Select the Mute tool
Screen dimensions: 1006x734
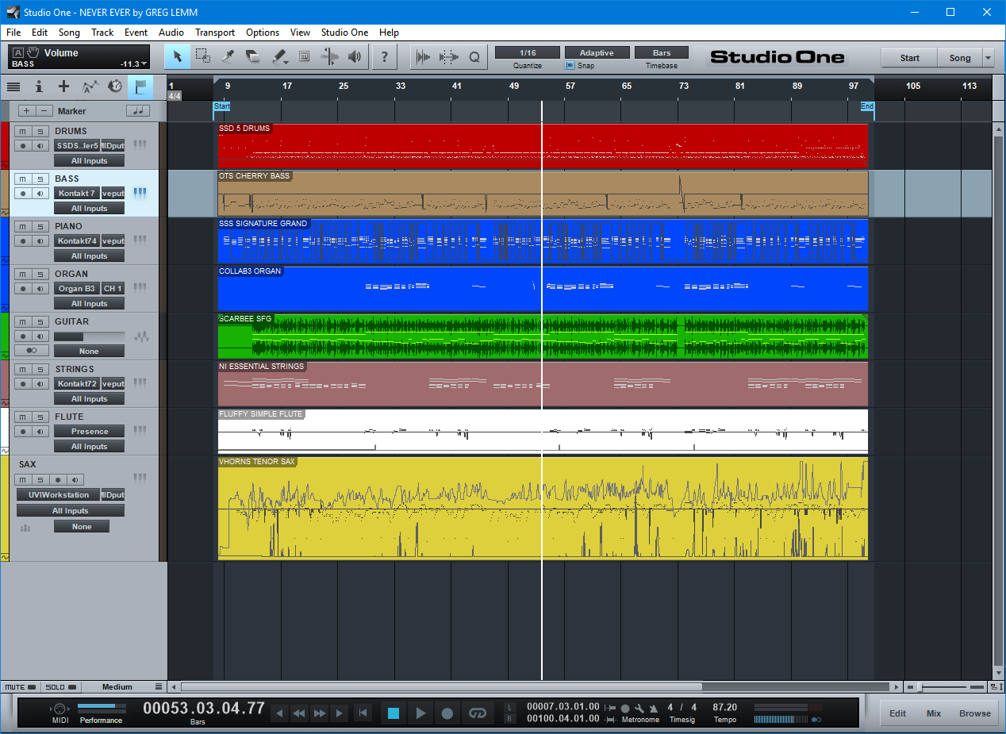coord(304,56)
